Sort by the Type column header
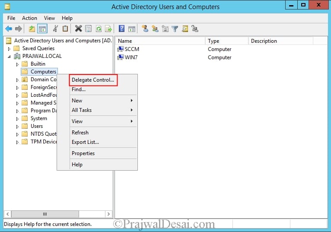This screenshot has width=331, height=232. pos(226,41)
